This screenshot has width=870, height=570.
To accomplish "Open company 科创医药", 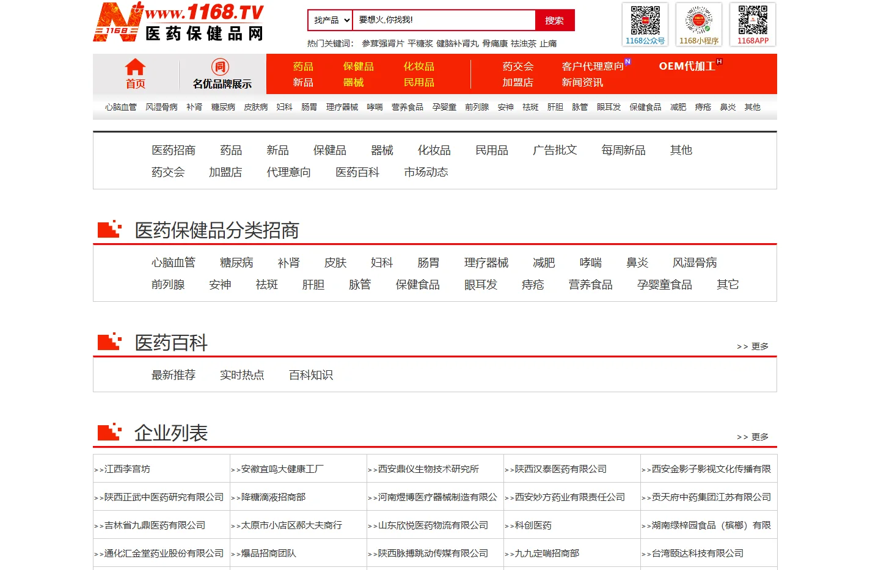I will pyautogui.click(x=533, y=525).
